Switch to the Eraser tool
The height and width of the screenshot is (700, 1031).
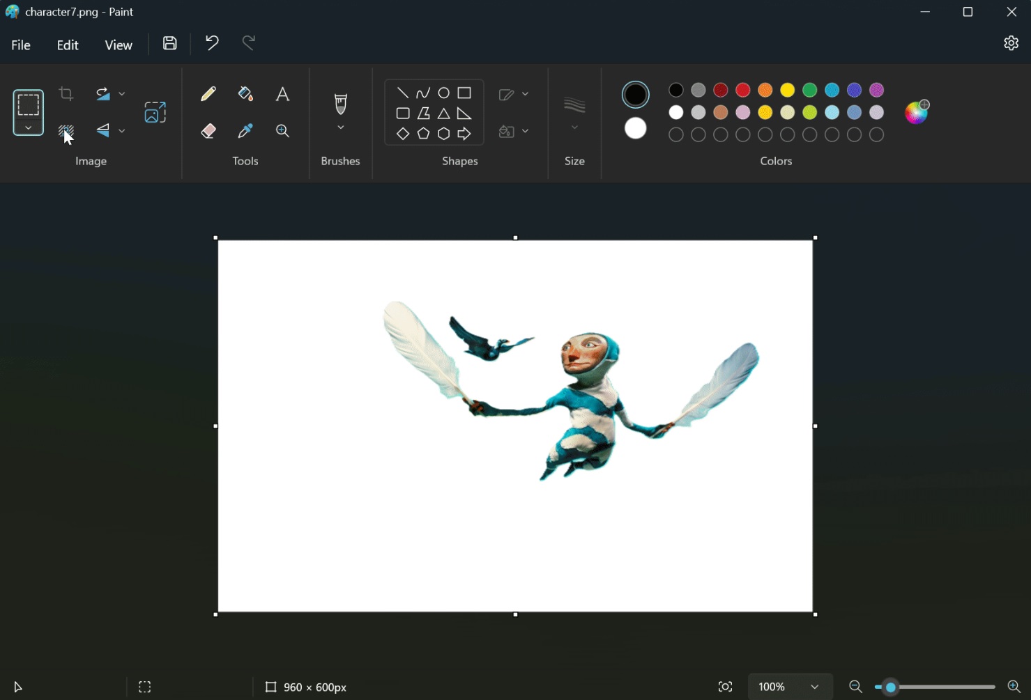tap(208, 130)
